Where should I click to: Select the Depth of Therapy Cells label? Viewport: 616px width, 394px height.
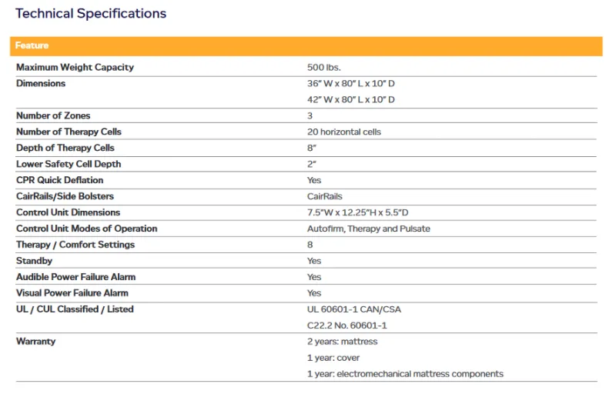click(65, 148)
